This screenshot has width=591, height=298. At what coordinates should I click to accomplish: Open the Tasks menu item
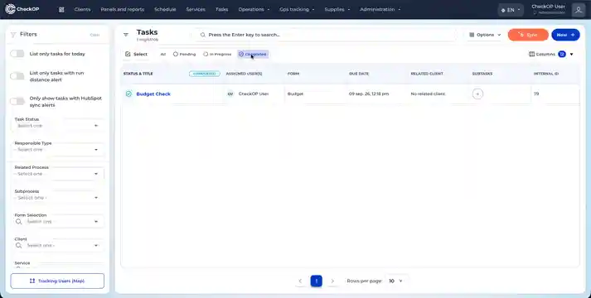(x=221, y=9)
